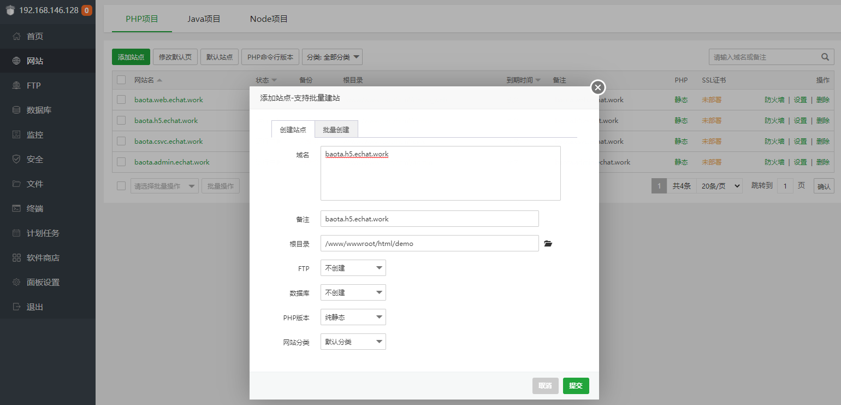The width and height of the screenshot is (841, 405).
Task: Switch to Java项目 tab
Action: (x=204, y=19)
